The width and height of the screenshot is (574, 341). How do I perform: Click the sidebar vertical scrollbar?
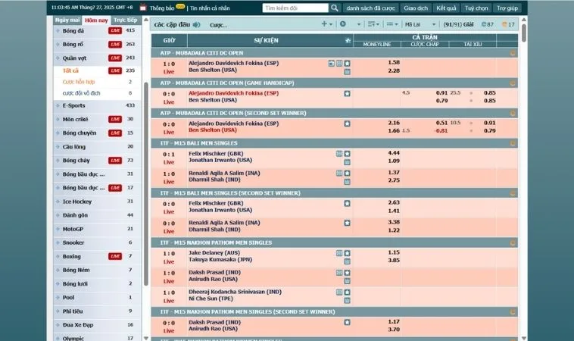[x=145, y=152]
